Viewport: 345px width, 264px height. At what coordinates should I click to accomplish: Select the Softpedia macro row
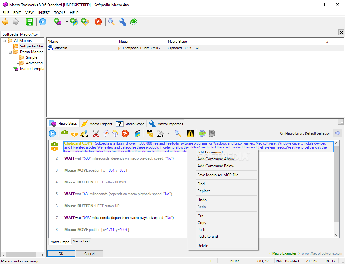point(195,48)
